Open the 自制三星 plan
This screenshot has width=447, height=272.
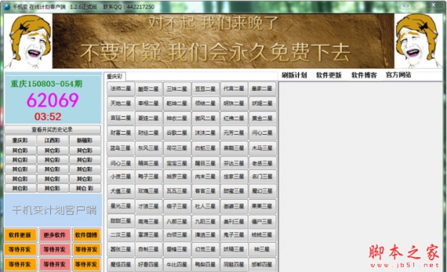(148, 250)
